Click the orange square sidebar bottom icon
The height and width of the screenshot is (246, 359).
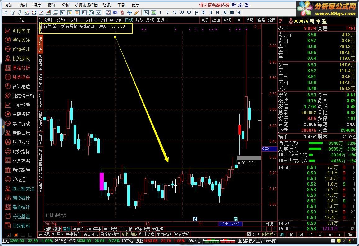(x=16, y=235)
